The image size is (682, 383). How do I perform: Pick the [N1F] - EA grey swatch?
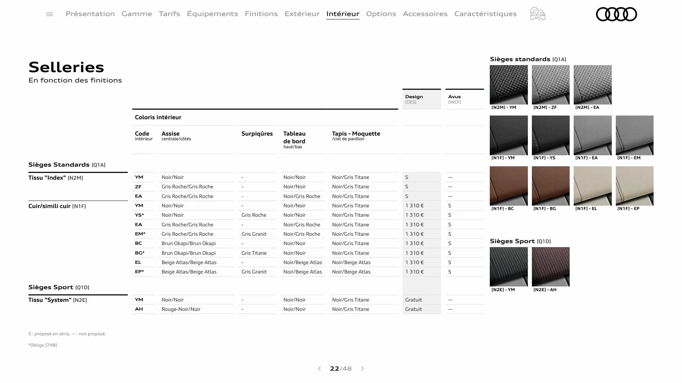593,135
